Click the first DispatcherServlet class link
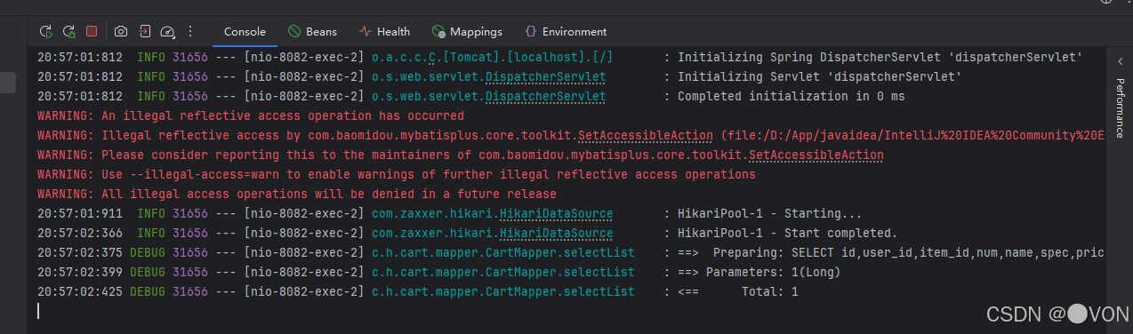 pyautogui.click(x=546, y=76)
